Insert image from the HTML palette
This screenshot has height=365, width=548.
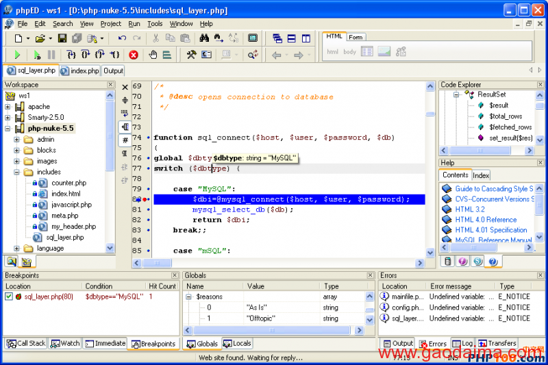pyautogui.click(x=384, y=51)
